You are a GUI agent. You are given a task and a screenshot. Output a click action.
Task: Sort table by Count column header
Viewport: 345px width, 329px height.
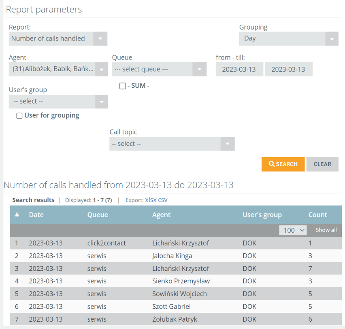coord(318,214)
